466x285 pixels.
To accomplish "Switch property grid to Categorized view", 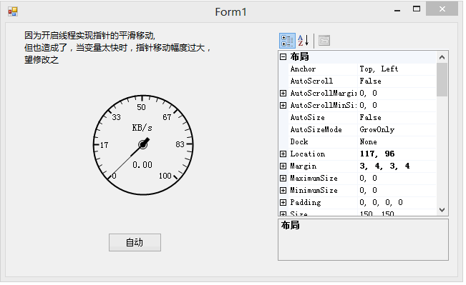I will click(287, 41).
